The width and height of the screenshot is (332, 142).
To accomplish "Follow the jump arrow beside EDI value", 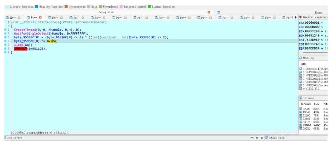I will (x=322, y=44).
